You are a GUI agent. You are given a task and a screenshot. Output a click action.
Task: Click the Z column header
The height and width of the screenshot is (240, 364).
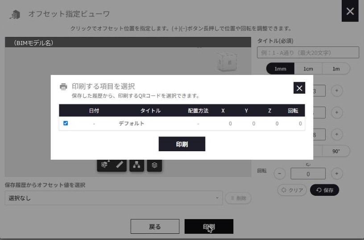click(x=269, y=111)
